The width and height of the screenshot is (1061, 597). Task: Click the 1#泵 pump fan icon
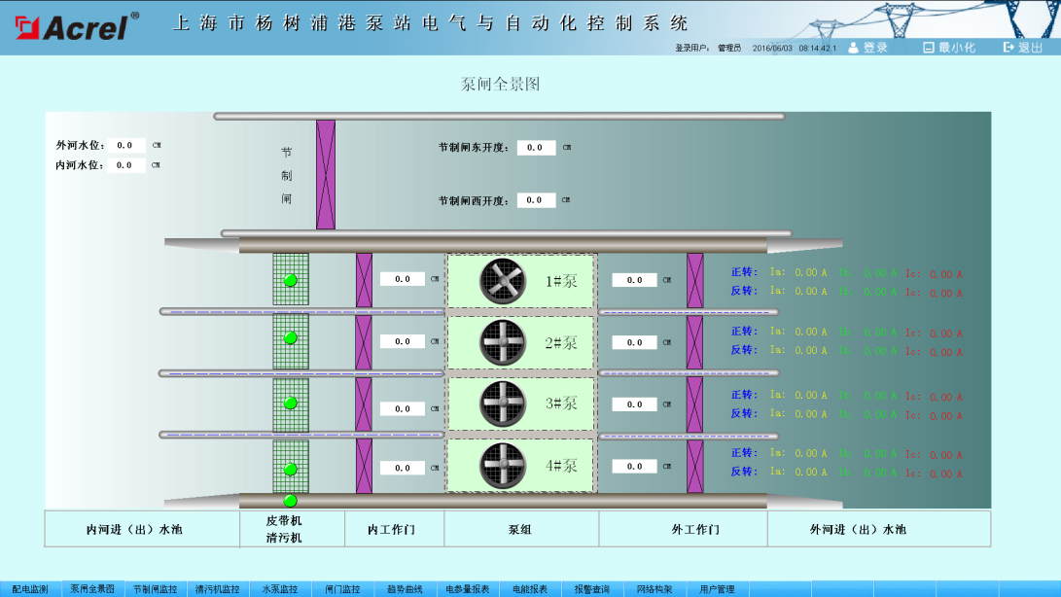(x=503, y=281)
